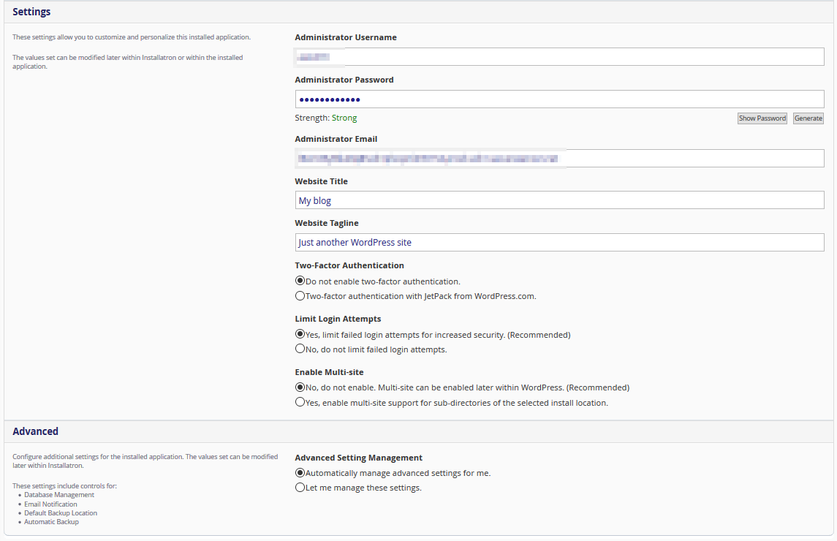Focus the Administrator Username field
The image size is (837, 541).
559,56
